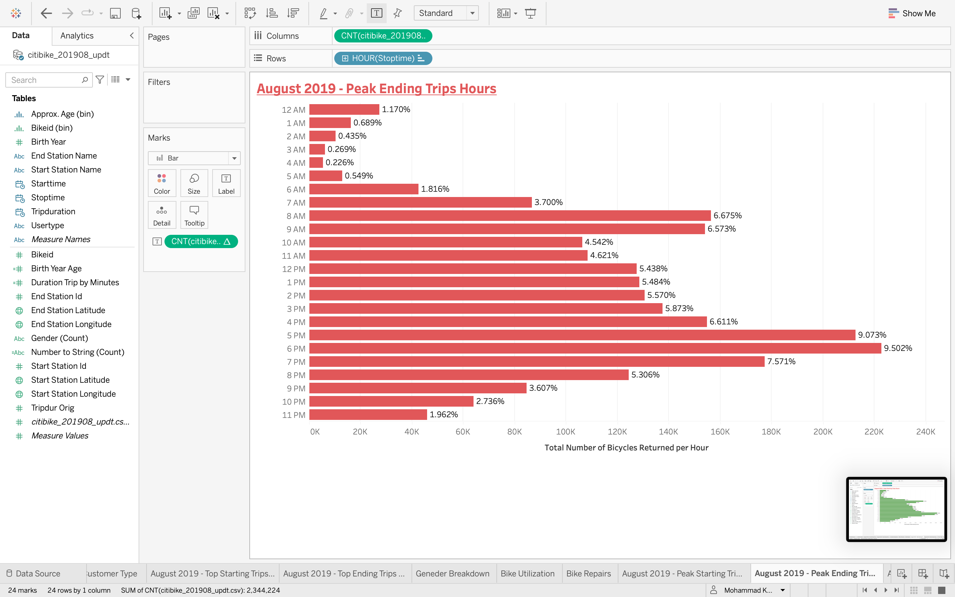The image size is (955, 597).
Task: Toggle Show Mark Labels button
Action: (x=376, y=13)
